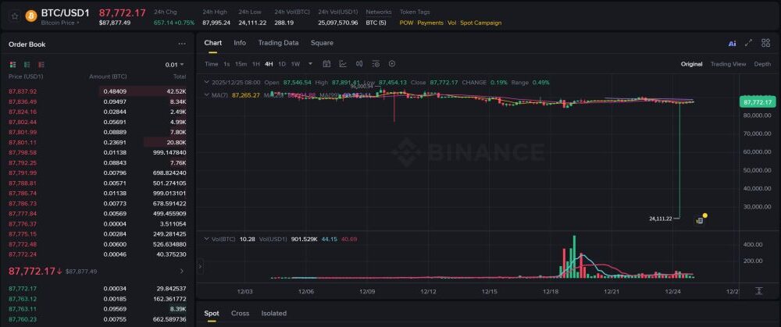Open the chart calendar date picker icon
Screen dimensions: 781x327
[326, 64]
